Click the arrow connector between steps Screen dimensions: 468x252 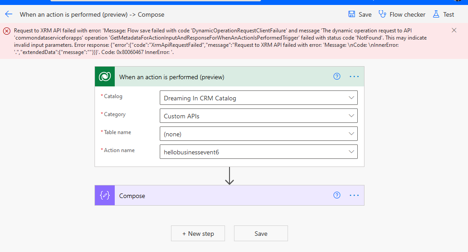(229, 176)
